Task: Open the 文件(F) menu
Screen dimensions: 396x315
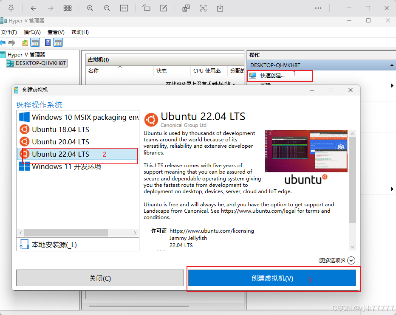Action: pos(9,32)
